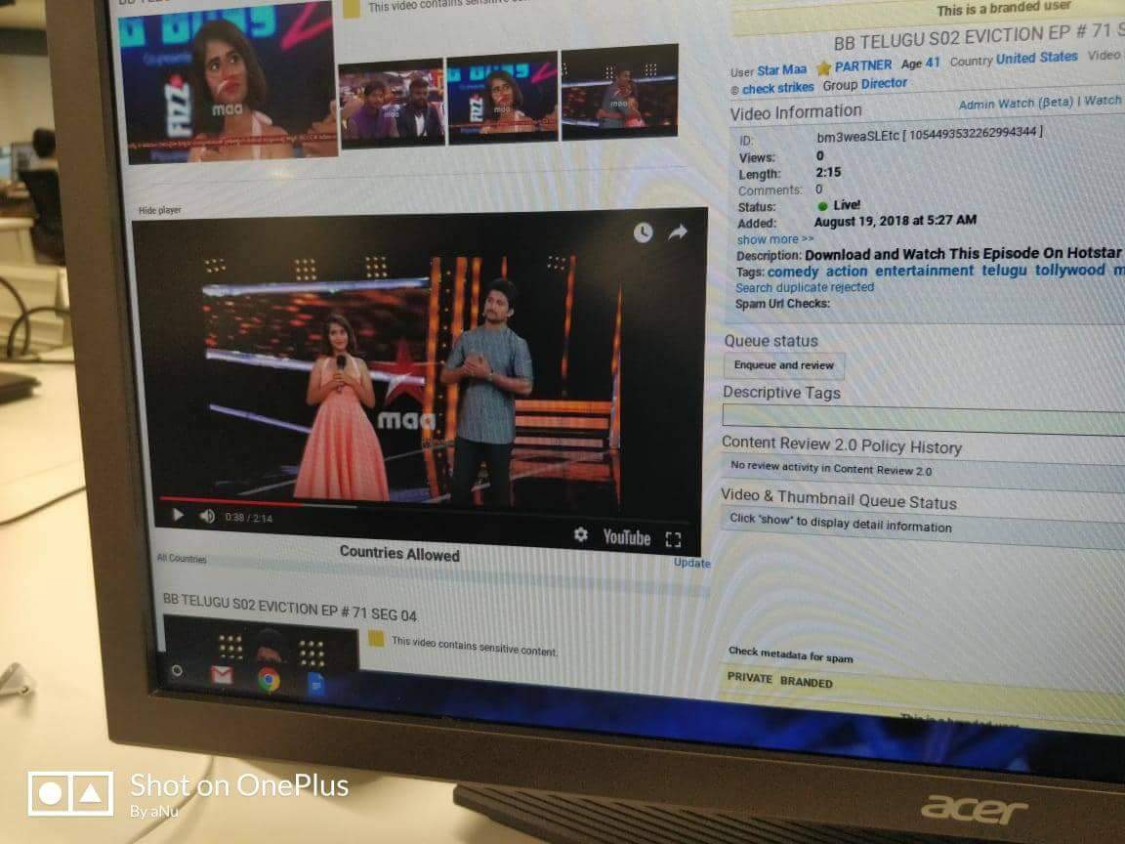Viewport: 1125px width, 844px height.
Task: Click the entertainment tag
Action: pos(924,270)
